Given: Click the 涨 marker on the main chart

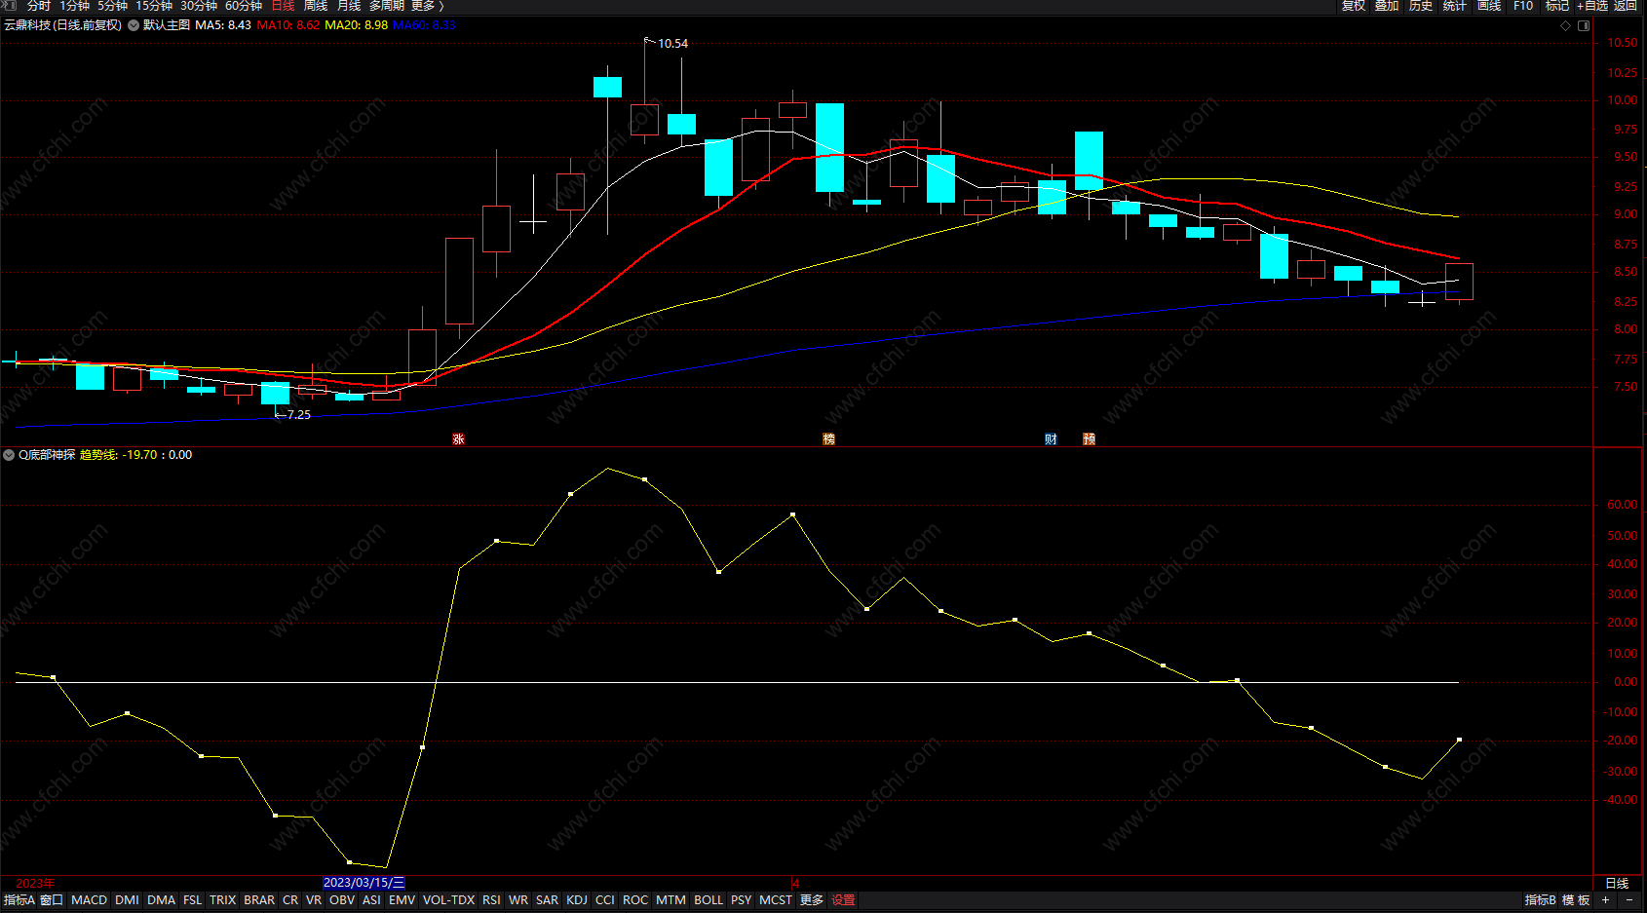Looking at the screenshot, I should (458, 439).
